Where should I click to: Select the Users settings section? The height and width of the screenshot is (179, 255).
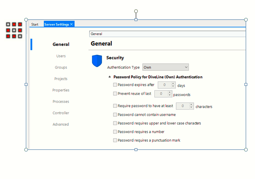[61, 56]
